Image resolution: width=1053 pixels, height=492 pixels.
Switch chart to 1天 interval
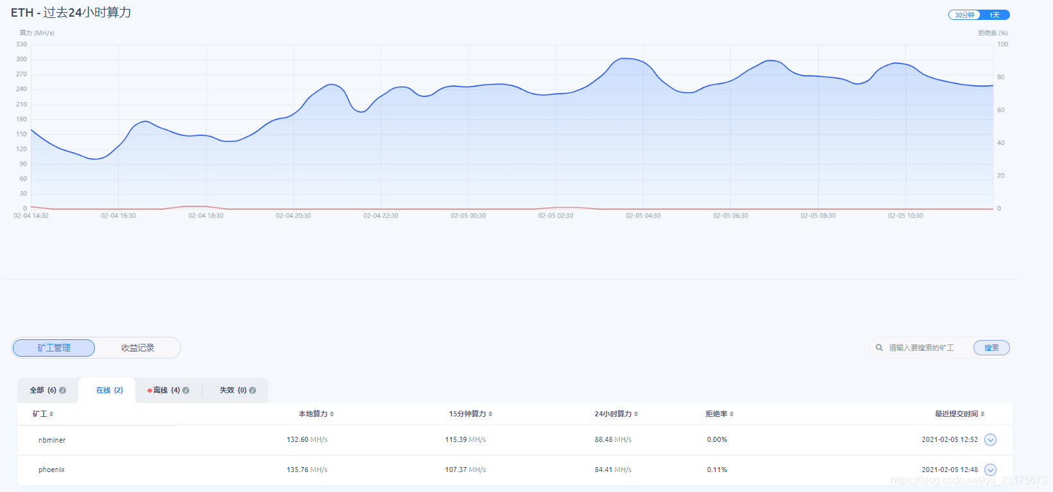coord(995,15)
